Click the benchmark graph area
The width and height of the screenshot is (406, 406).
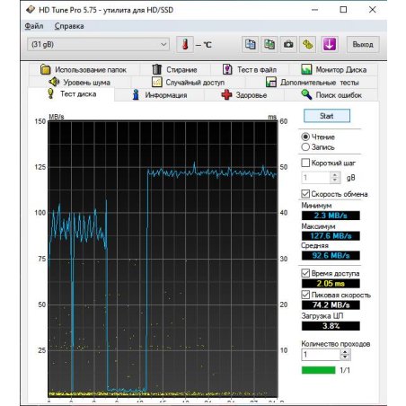[163, 259]
